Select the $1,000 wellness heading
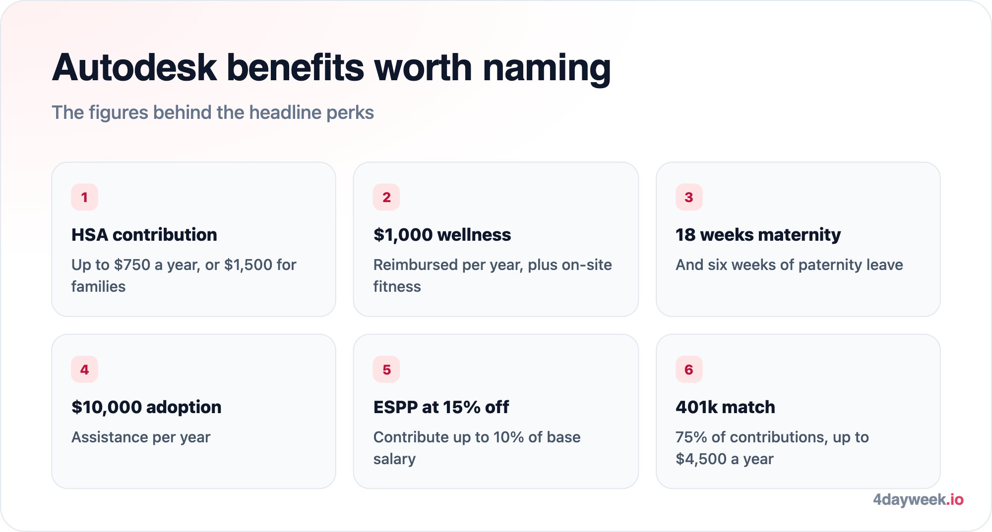Image resolution: width=992 pixels, height=532 pixels. (442, 235)
